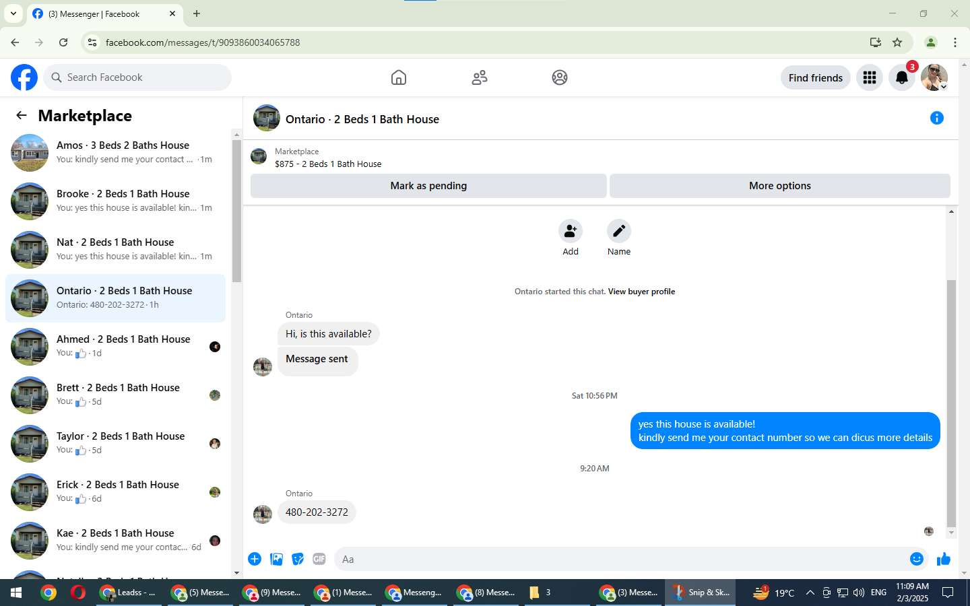Open more actions plus icon in composer
Viewport: 970px width, 606px height.
click(255, 559)
